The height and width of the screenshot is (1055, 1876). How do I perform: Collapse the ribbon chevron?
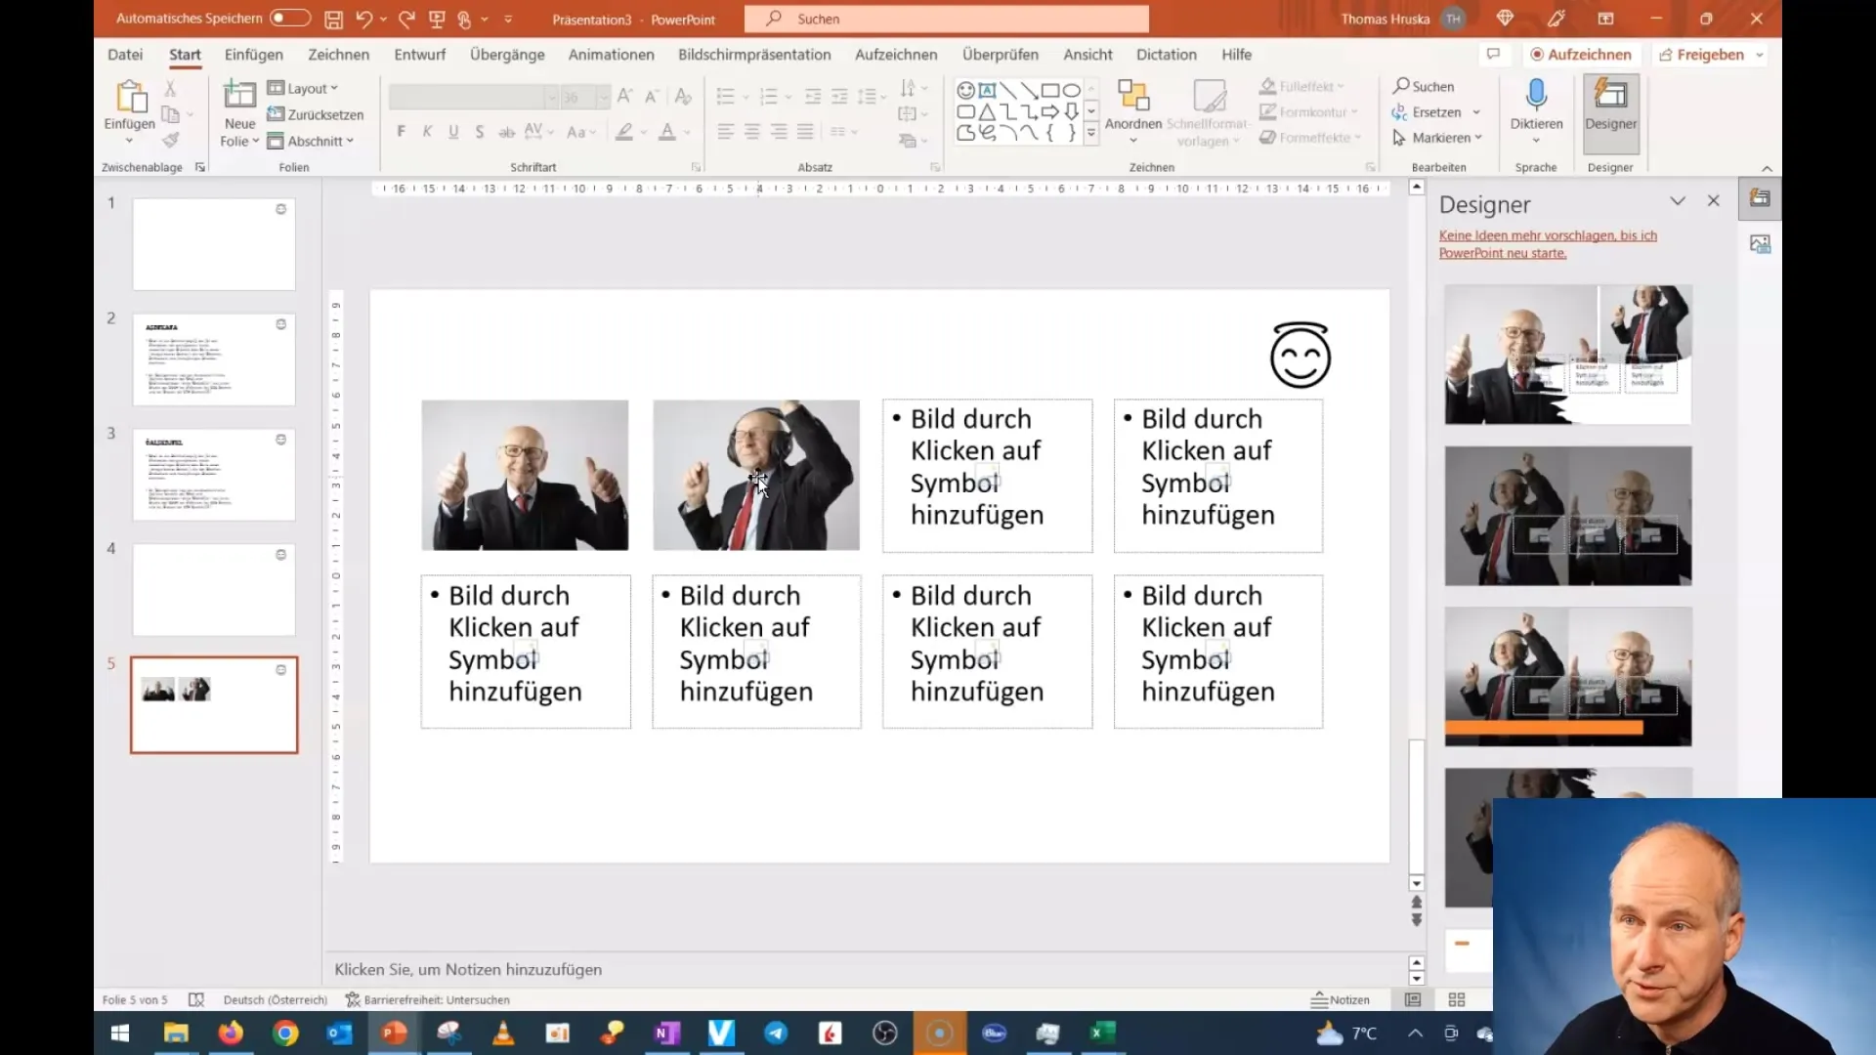click(1767, 168)
